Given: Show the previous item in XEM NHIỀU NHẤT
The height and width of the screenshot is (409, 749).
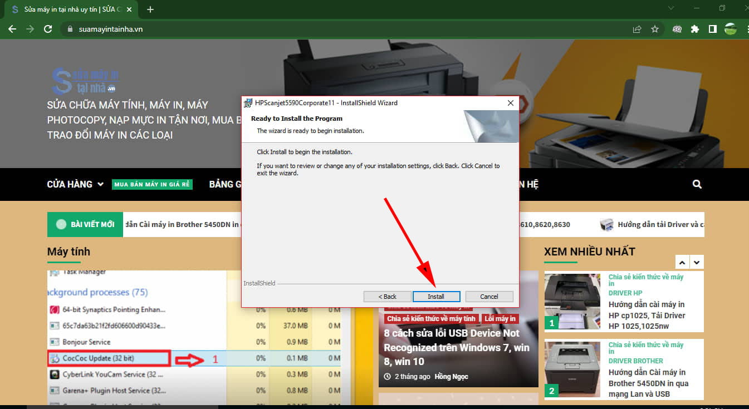Looking at the screenshot, I should click(682, 262).
